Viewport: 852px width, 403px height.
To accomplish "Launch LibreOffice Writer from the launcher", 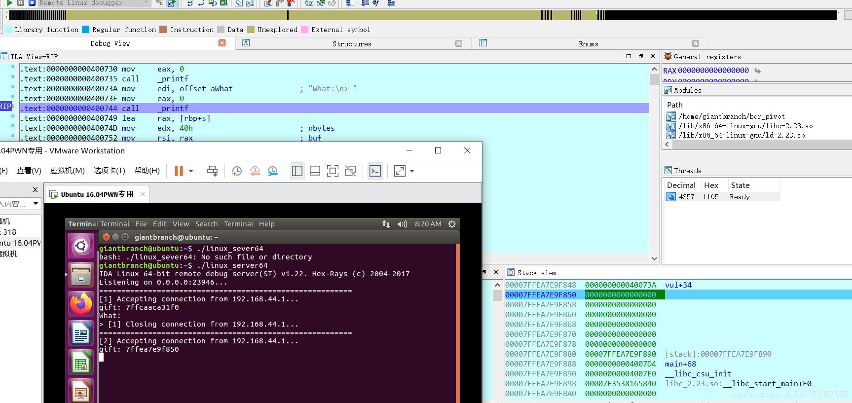I will pos(81,333).
